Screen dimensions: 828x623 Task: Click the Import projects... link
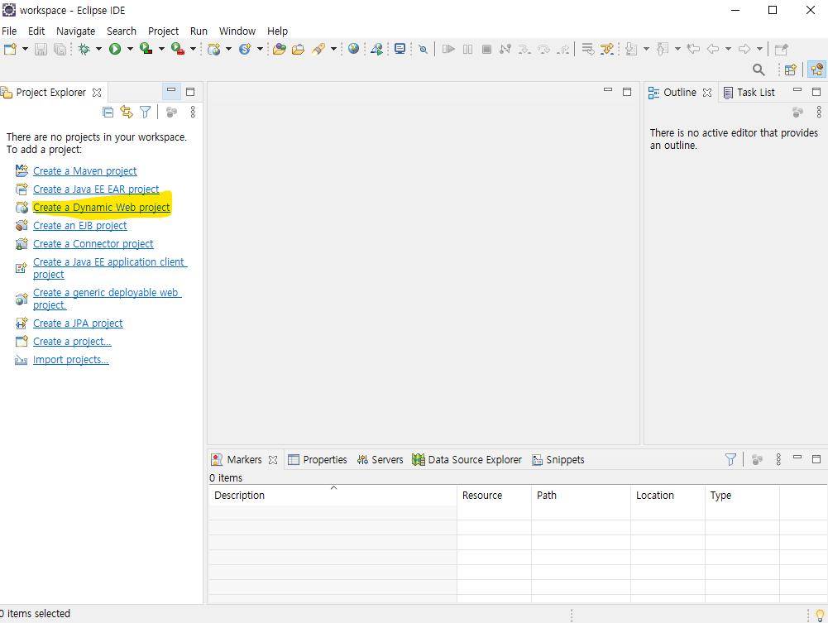pos(71,360)
